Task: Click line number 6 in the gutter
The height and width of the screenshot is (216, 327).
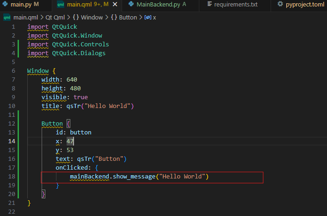Action: 13,71
